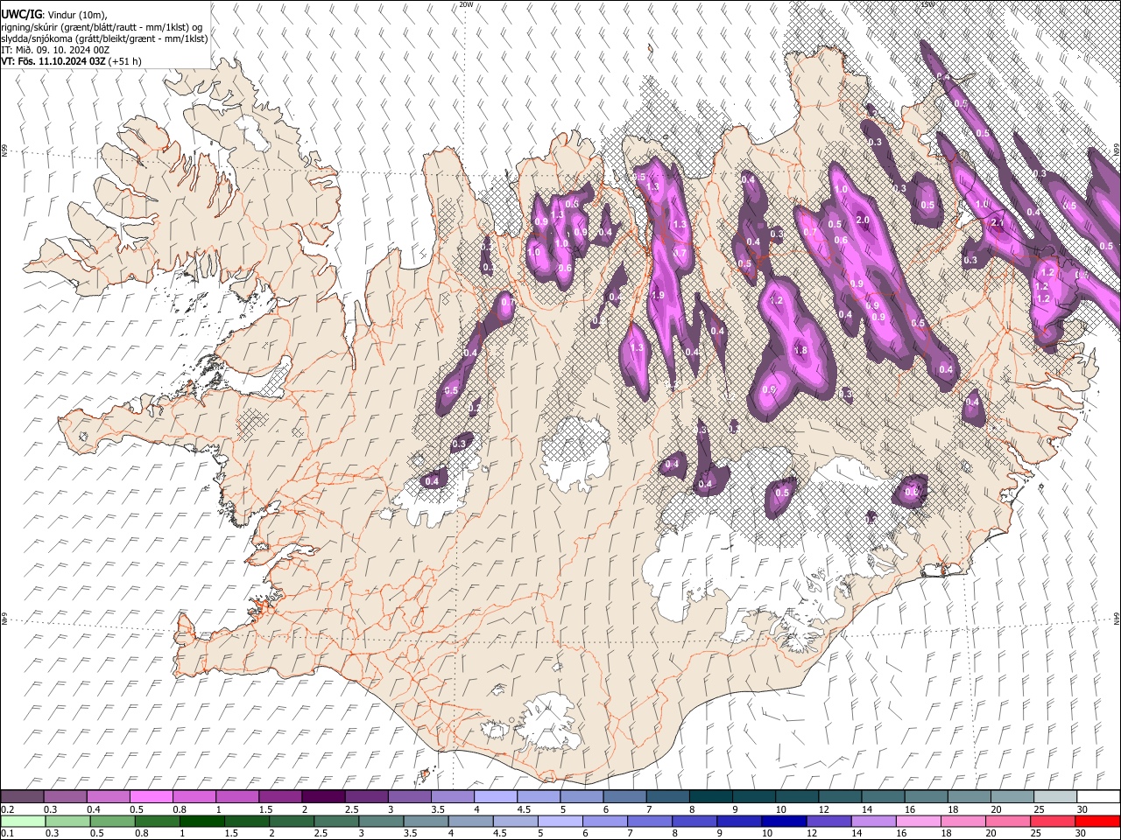The width and height of the screenshot is (1121, 840).
Task: Click the dark plum 0.2 swatch in snow legend
Action: tap(22, 796)
